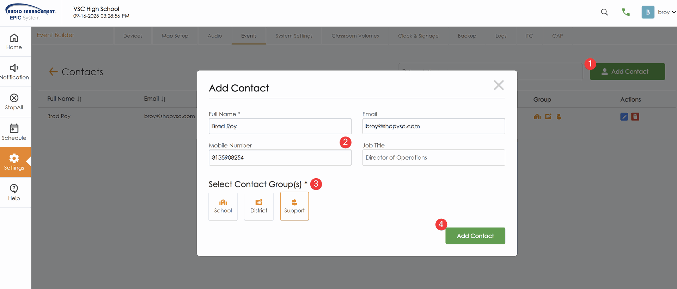
Task: Switch to the System Settings tab
Action: 294,36
